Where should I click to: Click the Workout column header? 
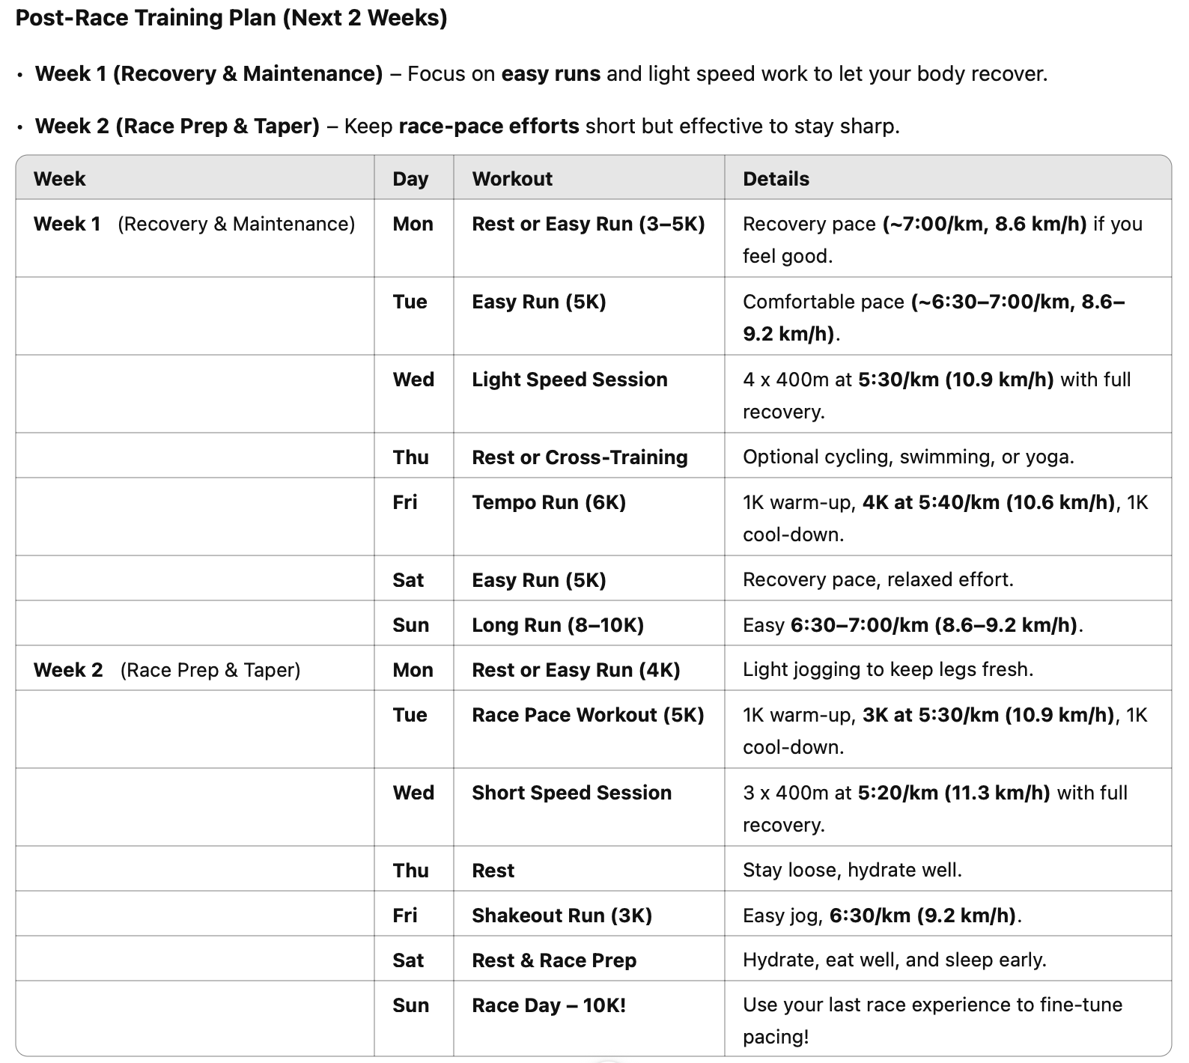point(512,179)
